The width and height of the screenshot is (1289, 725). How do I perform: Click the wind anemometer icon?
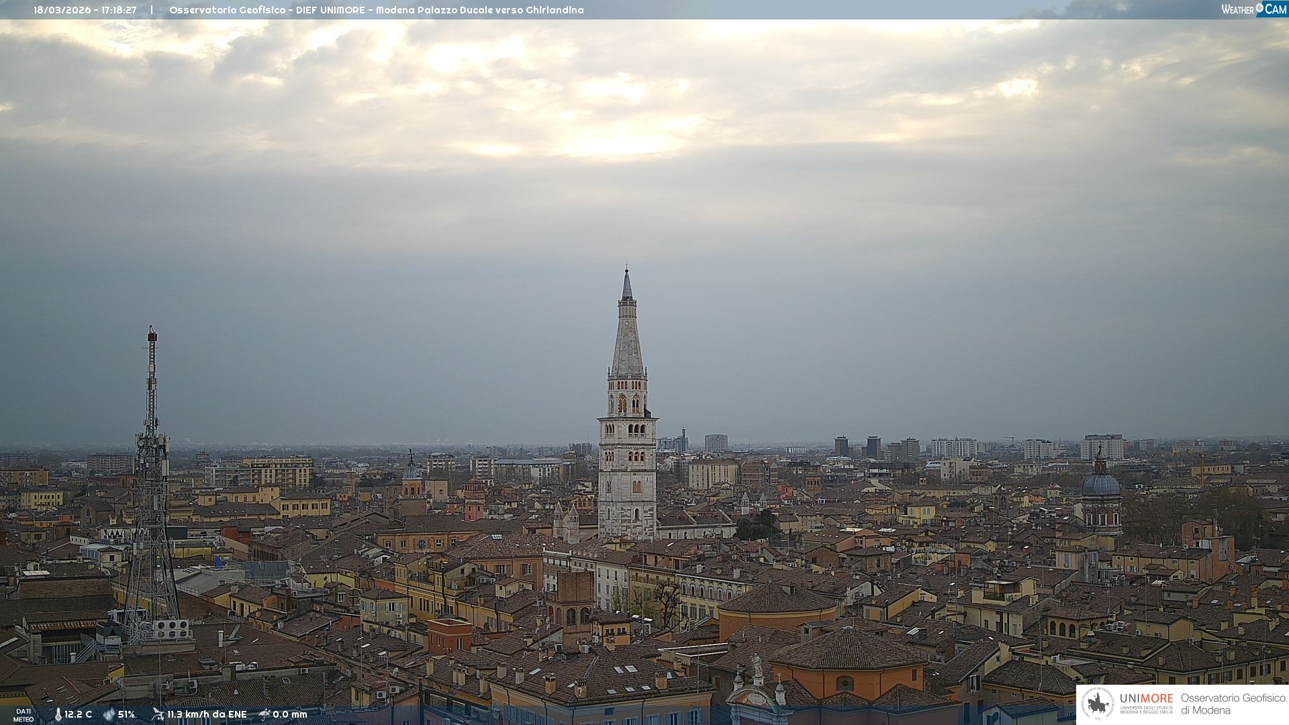click(158, 714)
